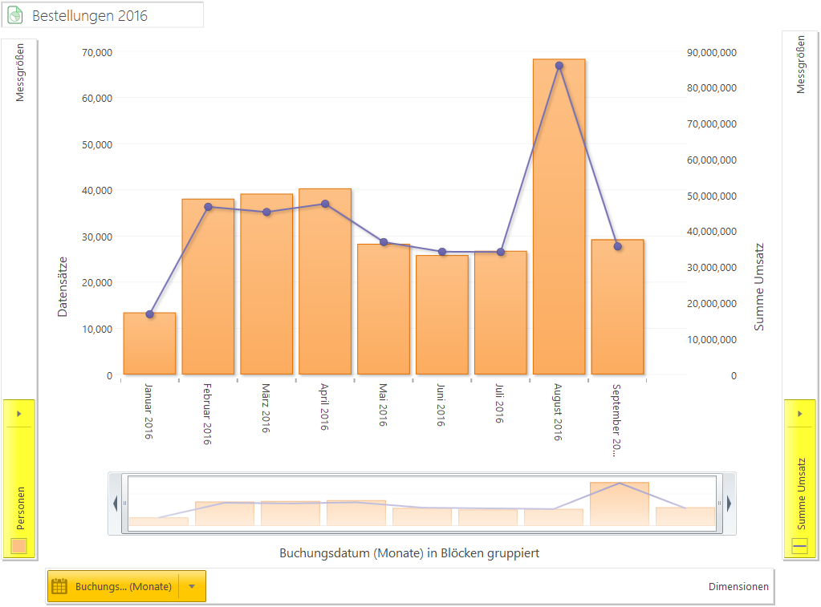Click the Juni 2016 bar in the chart

pos(442,314)
